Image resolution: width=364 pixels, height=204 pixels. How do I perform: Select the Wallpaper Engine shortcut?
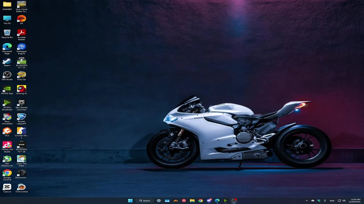pos(22,49)
